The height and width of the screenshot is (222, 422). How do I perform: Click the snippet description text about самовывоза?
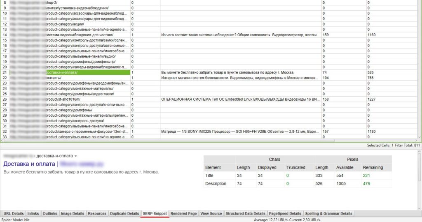point(81,172)
